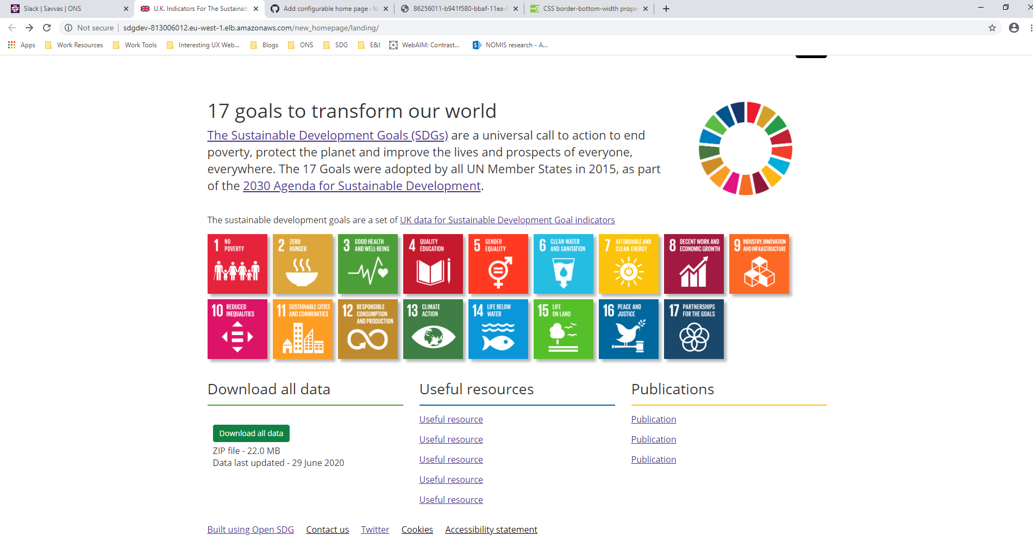
Task: Expand the SDG bookmark folder
Action: [x=336, y=45]
